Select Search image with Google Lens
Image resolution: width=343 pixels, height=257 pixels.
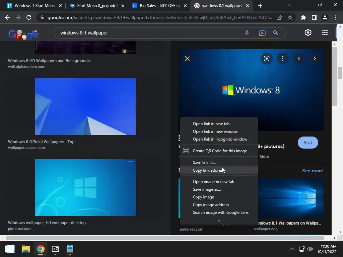[x=219, y=212]
